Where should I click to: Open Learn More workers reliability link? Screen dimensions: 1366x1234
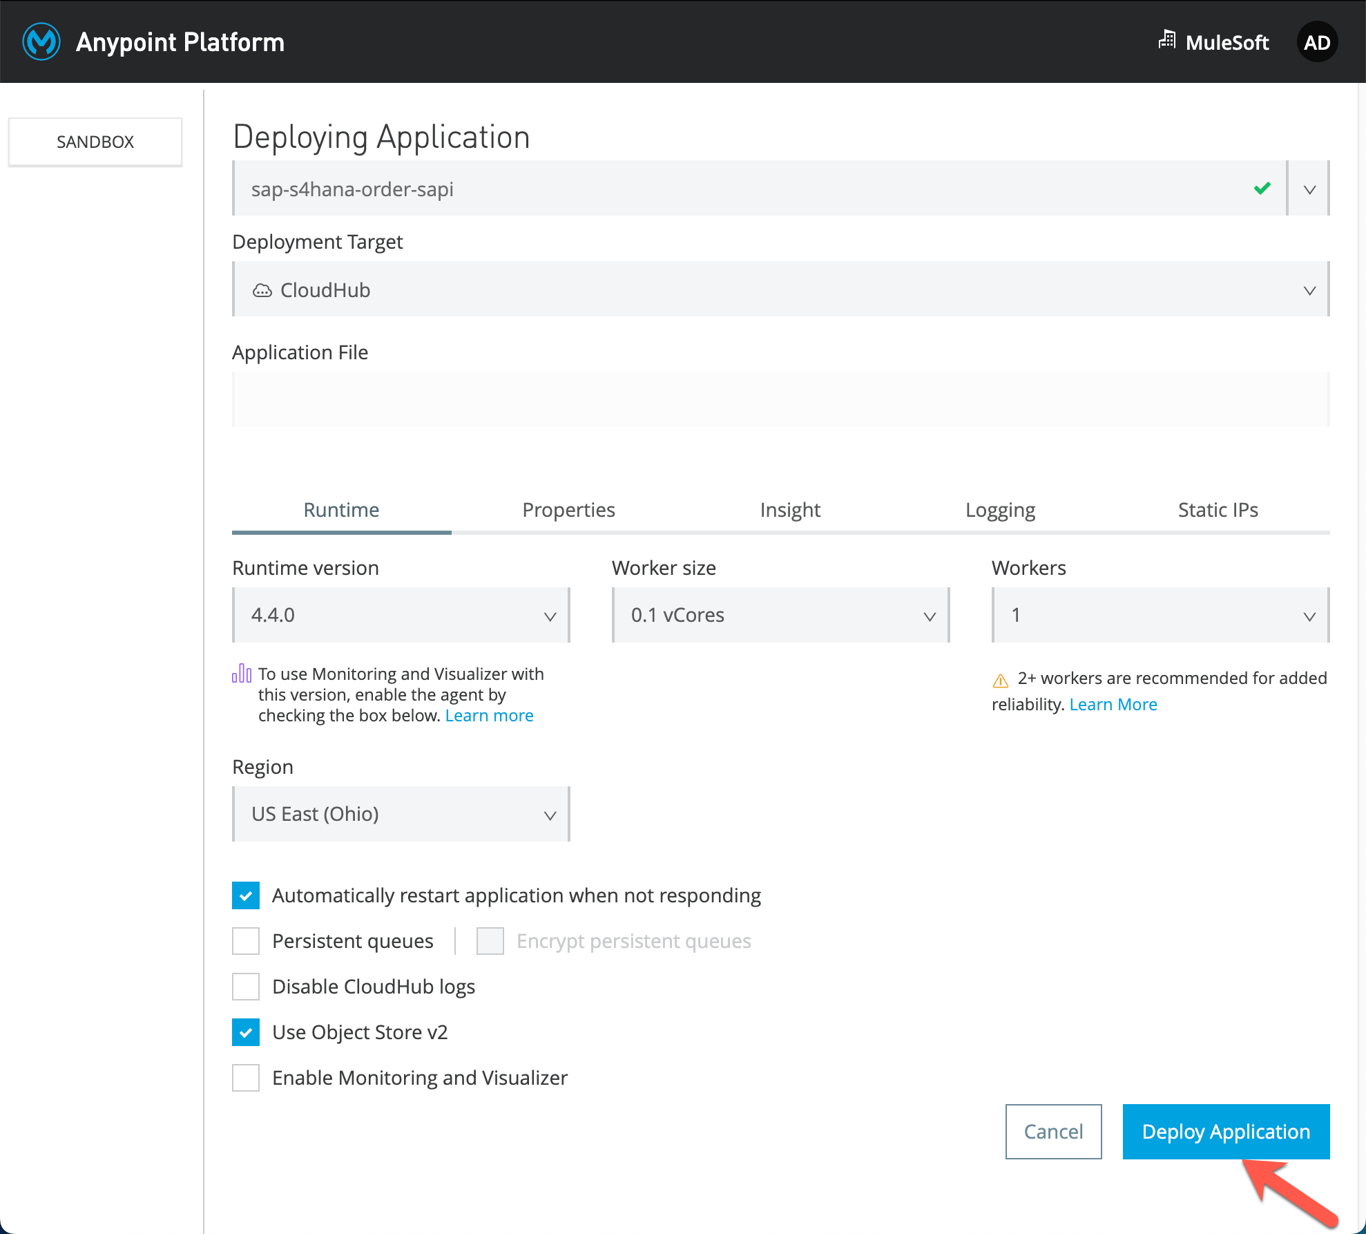[x=1113, y=705]
